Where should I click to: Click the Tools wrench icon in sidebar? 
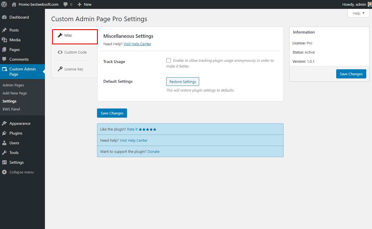[x=4, y=153]
